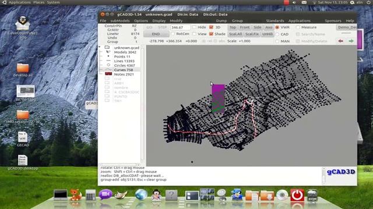Open the Display menu
373x209 pixels.
159,21
